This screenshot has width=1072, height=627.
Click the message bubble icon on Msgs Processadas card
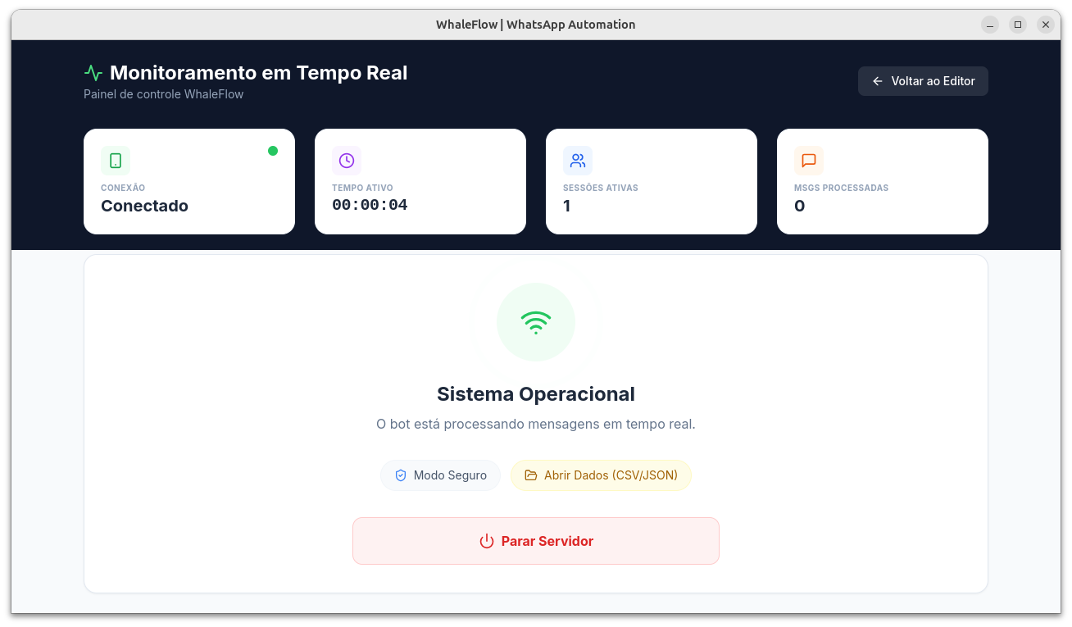coord(809,161)
